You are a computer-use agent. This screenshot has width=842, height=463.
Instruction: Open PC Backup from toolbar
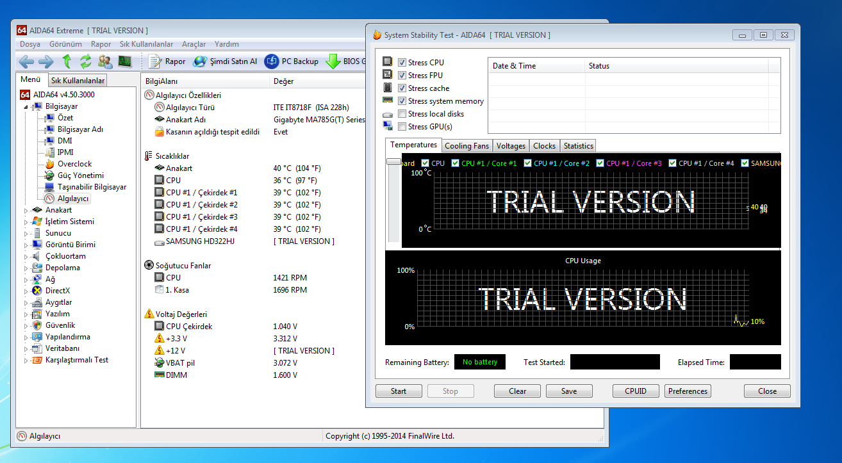292,61
